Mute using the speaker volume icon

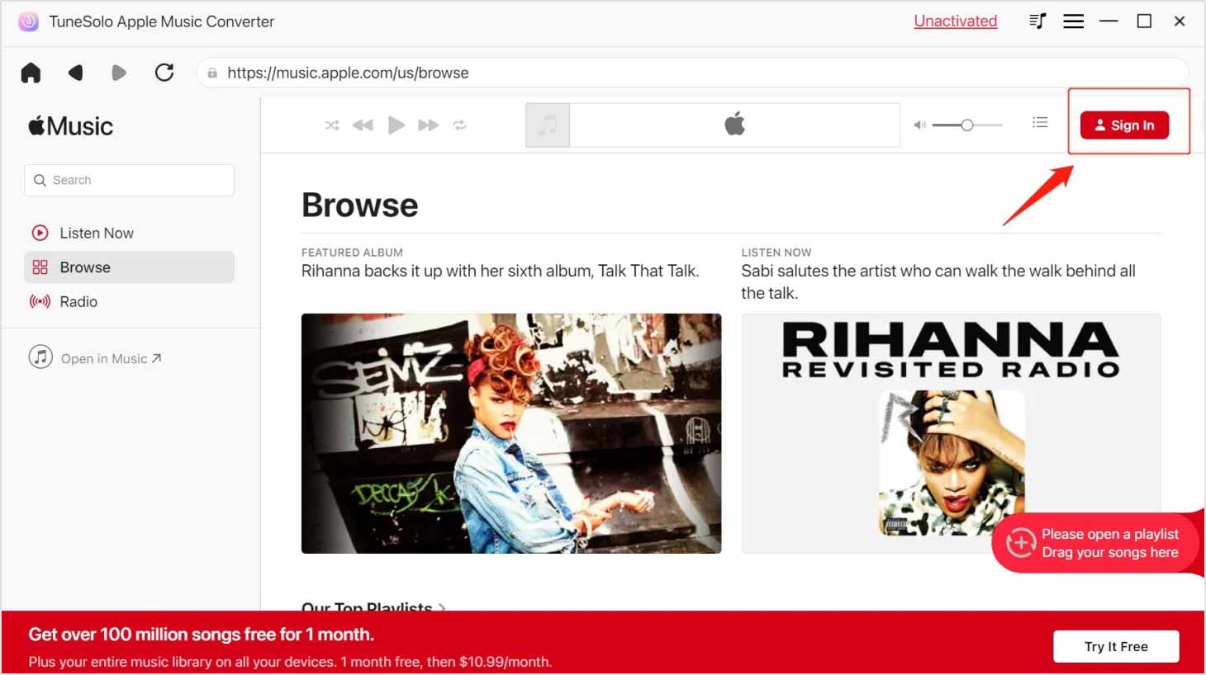[x=919, y=125]
